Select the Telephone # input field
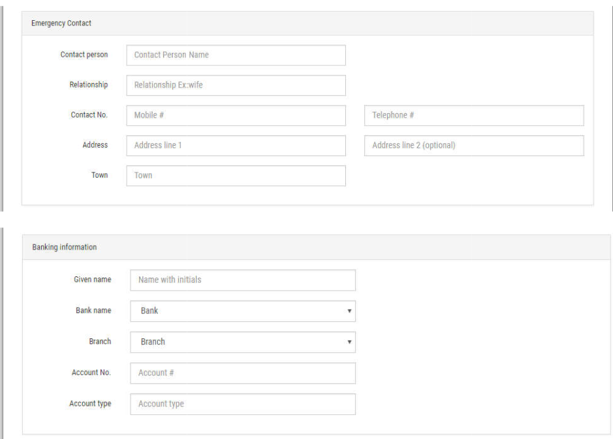This screenshot has height=439, width=613. [x=473, y=115]
